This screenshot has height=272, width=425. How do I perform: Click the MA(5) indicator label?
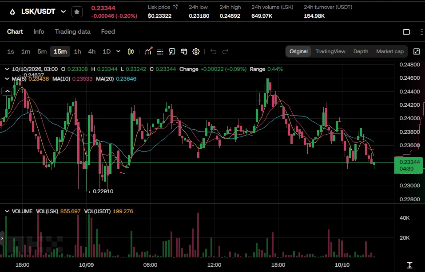[x=19, y=79]
